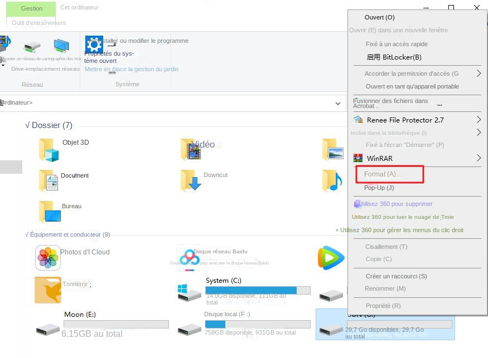Select the Moon (E:) drive icon
The height and width of the screenshot is (358, 488).
(x=47, y=328)
